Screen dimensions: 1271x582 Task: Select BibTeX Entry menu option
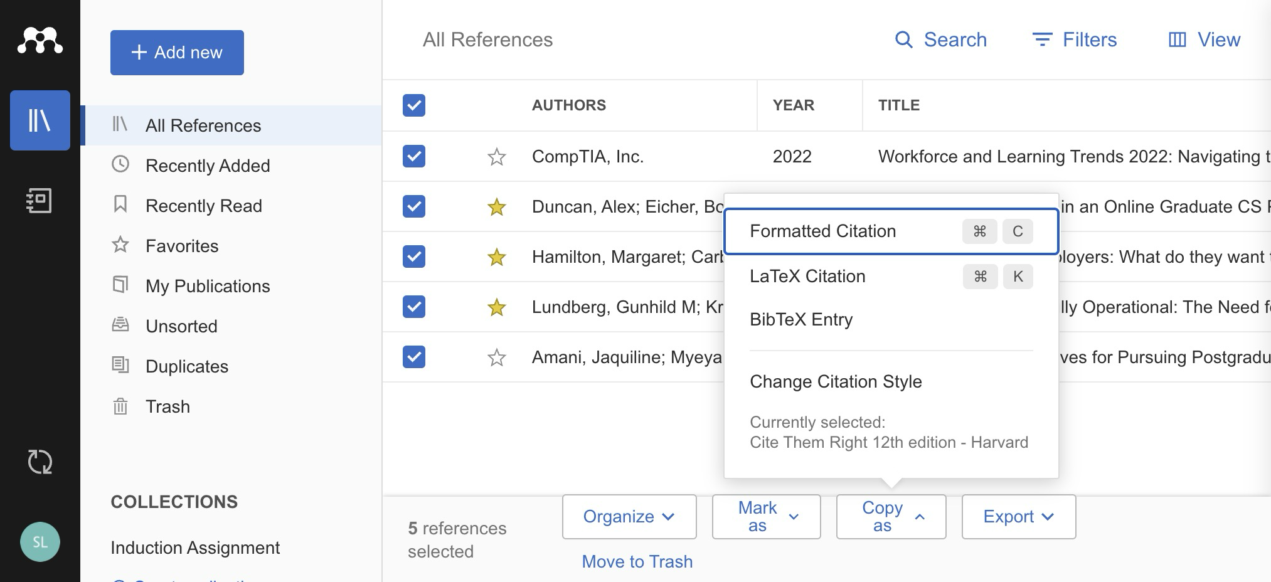pos(801,320)
